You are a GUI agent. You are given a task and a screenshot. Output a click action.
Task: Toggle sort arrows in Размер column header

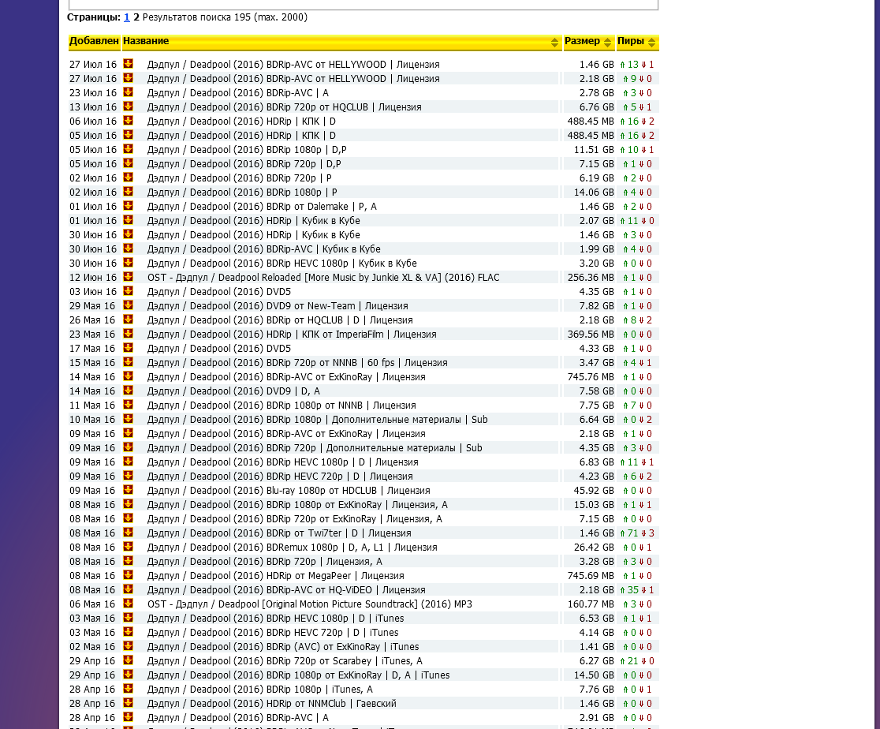pos(607,42)
